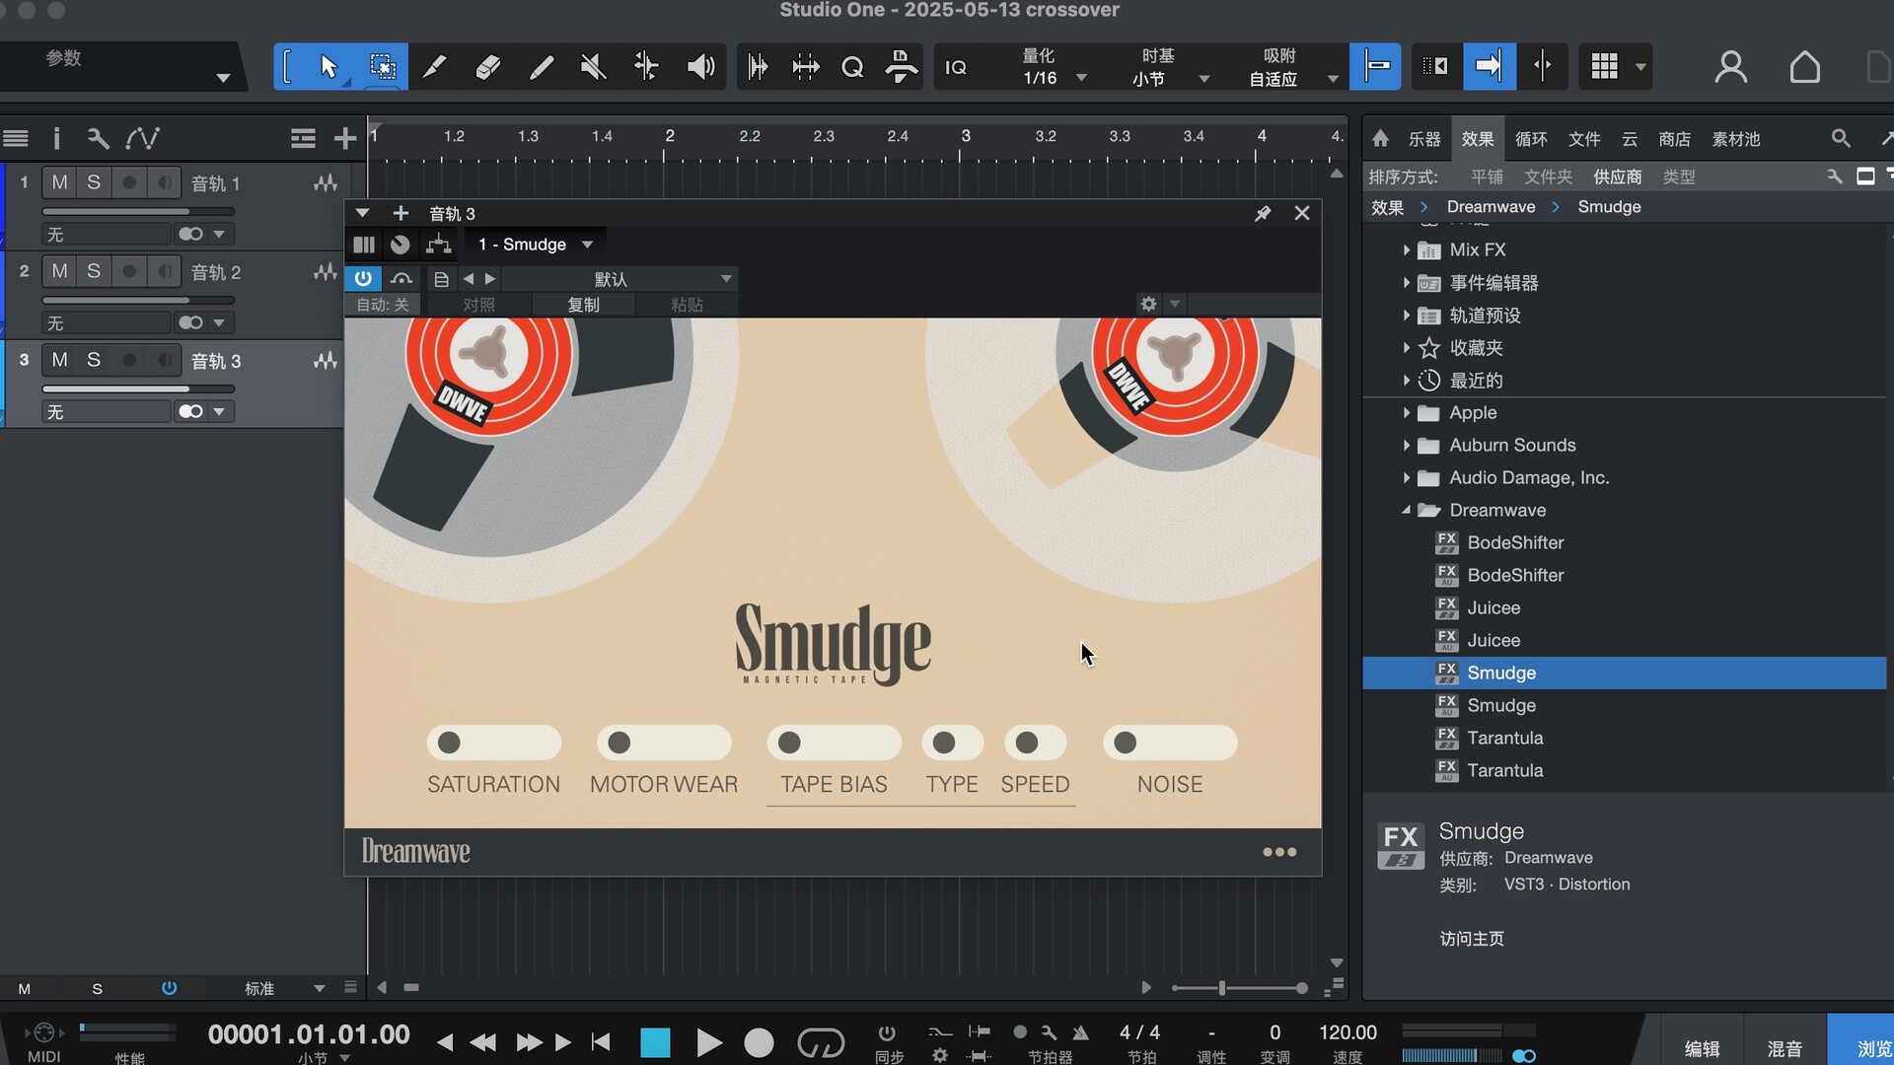Image resolution: width=1894 pixels, height=1065 pixels.
Task: Show automation curve icon above tracks
Action: tap(143, 138)
